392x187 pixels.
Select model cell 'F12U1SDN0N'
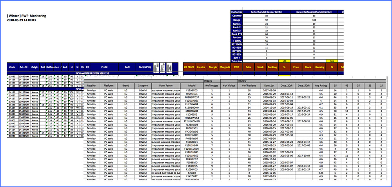pyautogui.click(x=191, y=149)
